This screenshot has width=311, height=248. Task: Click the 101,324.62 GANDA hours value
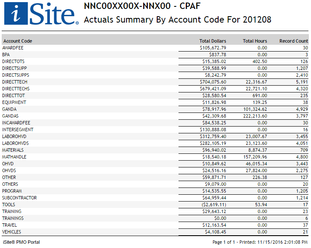(255, 109)
